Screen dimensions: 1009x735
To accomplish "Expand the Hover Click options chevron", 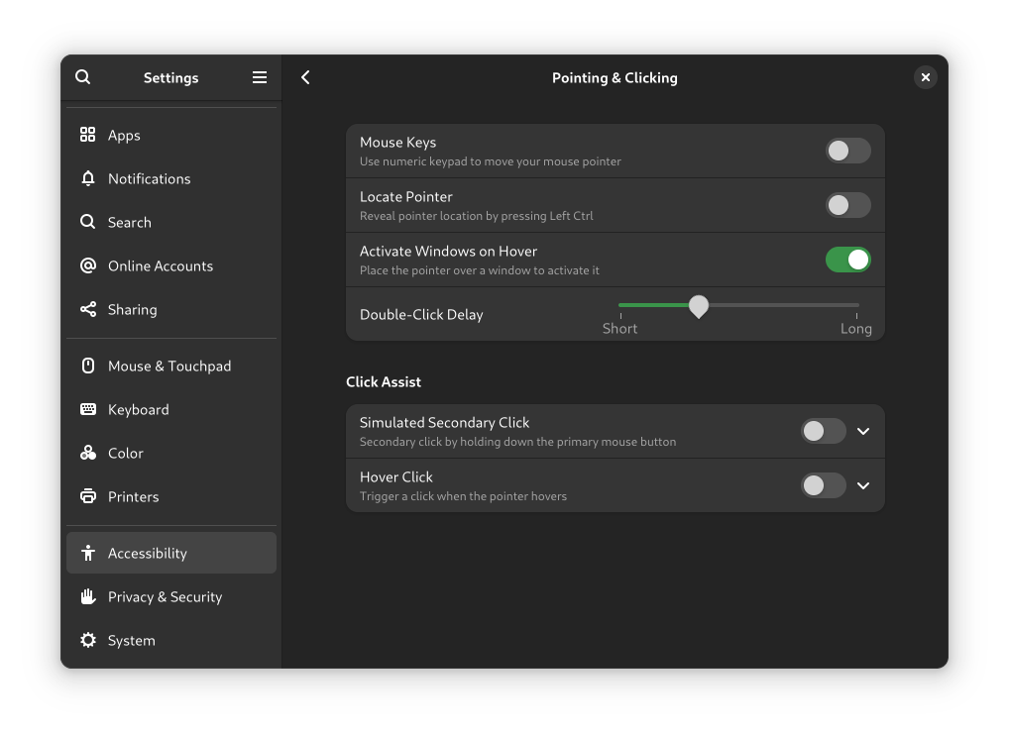I will (863, 485).
